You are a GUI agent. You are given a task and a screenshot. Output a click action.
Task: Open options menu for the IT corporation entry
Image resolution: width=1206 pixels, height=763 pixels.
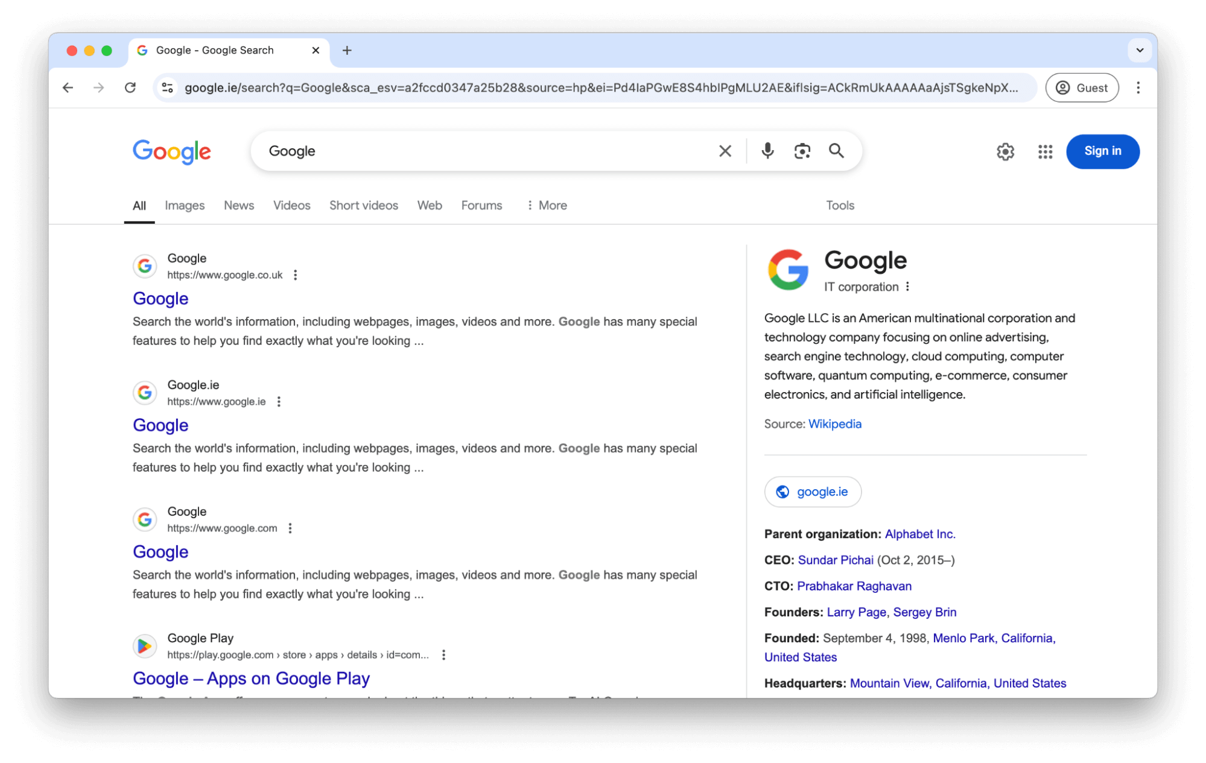908,287
